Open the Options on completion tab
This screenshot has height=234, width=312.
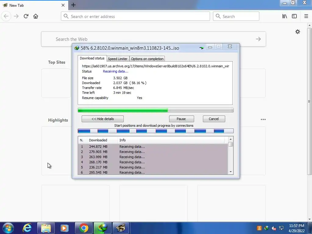[147, 59]
